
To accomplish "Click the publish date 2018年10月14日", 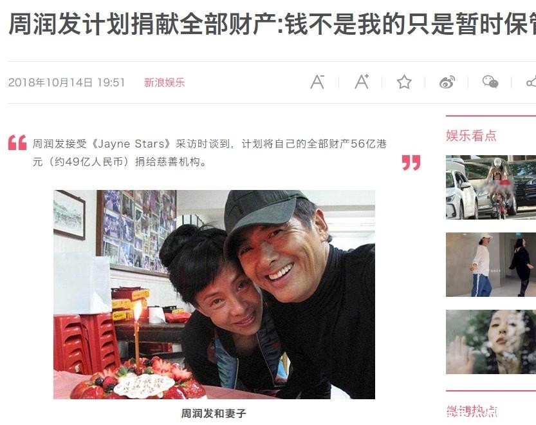I will (50, 82).
